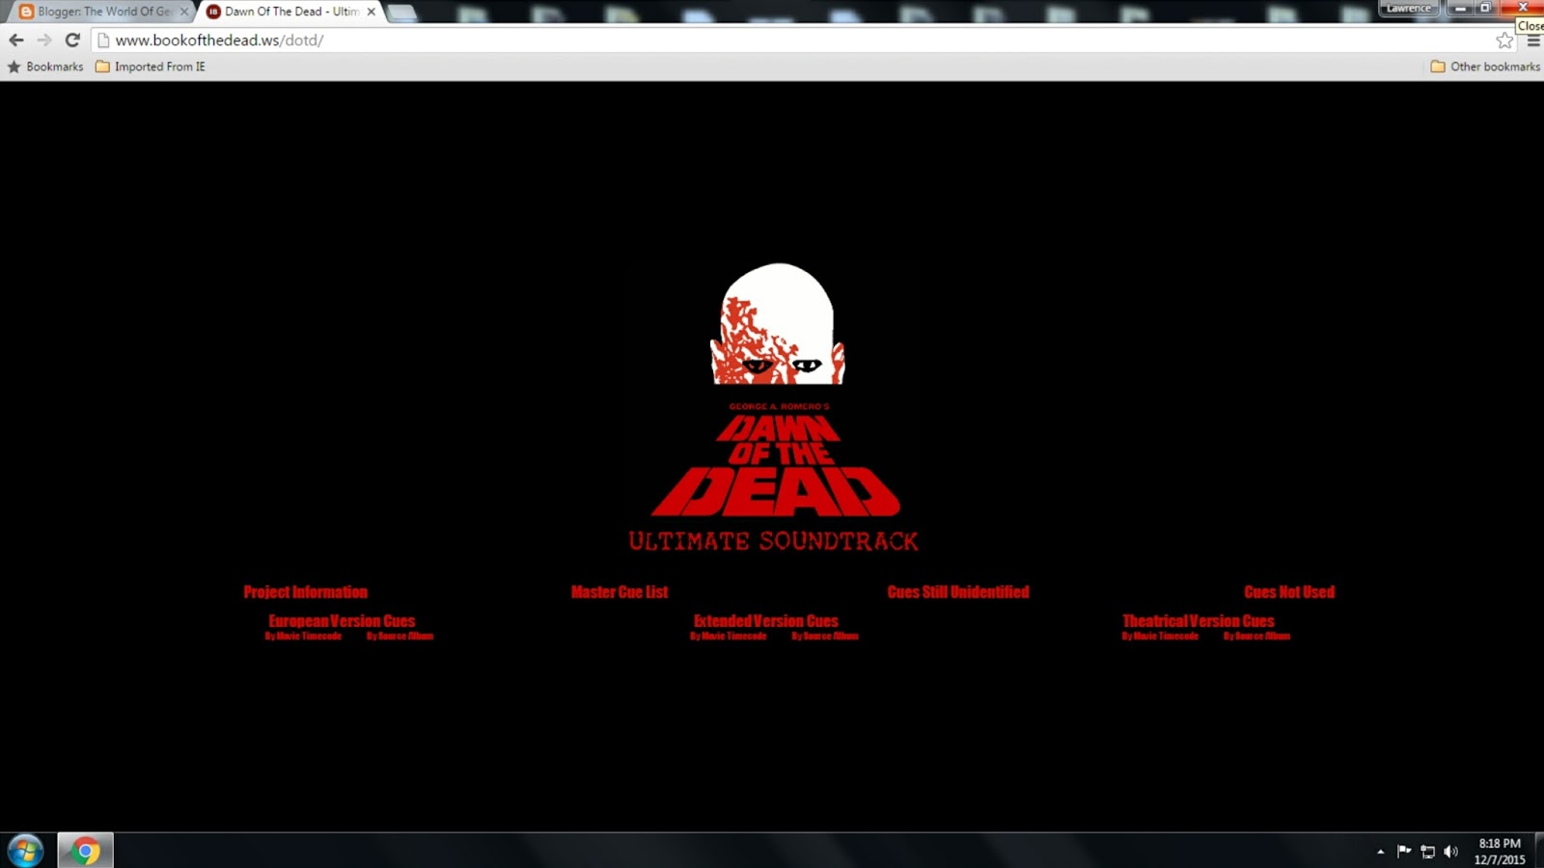
Task: Expand the Other bookmarks folder
Action: [1485, 67]
